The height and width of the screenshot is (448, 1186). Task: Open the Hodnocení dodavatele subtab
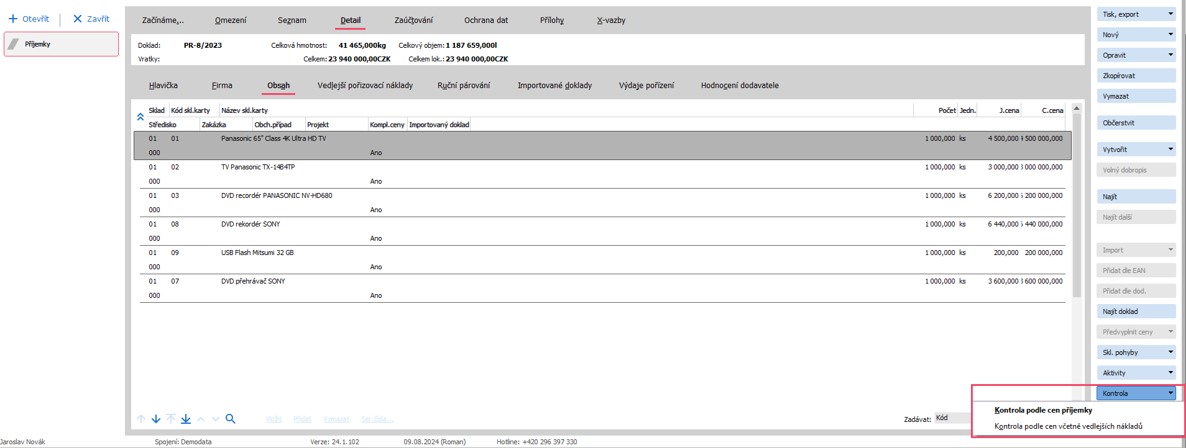click(740, 86)
